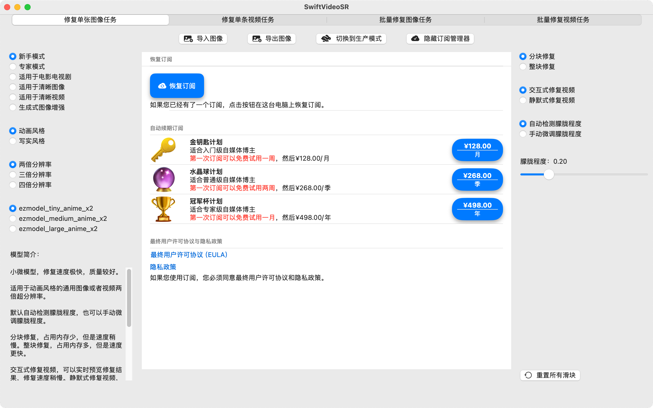653x408 pixels.
Task: Click the 朦胧程度: 0.20 value label
Action: point(544,161)
